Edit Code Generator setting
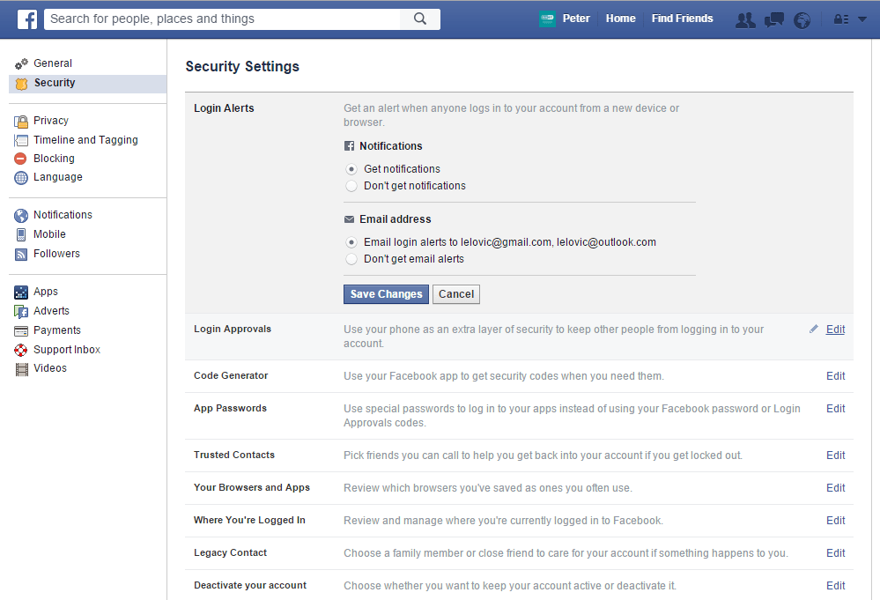Viewport: 880px width, 600px height. pyautogui.click(x=835, y=376)
